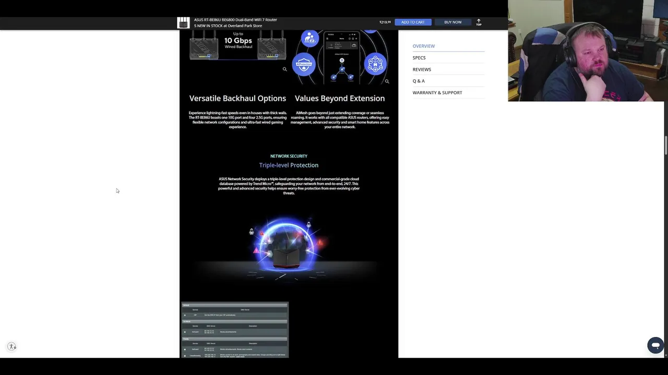Jump to top with the TOP arrow
This screenshot has width=668, height=375.
[x=479, y=22]
